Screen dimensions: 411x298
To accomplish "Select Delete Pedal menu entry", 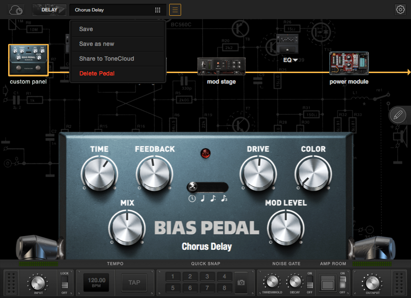I will (118, 74).
